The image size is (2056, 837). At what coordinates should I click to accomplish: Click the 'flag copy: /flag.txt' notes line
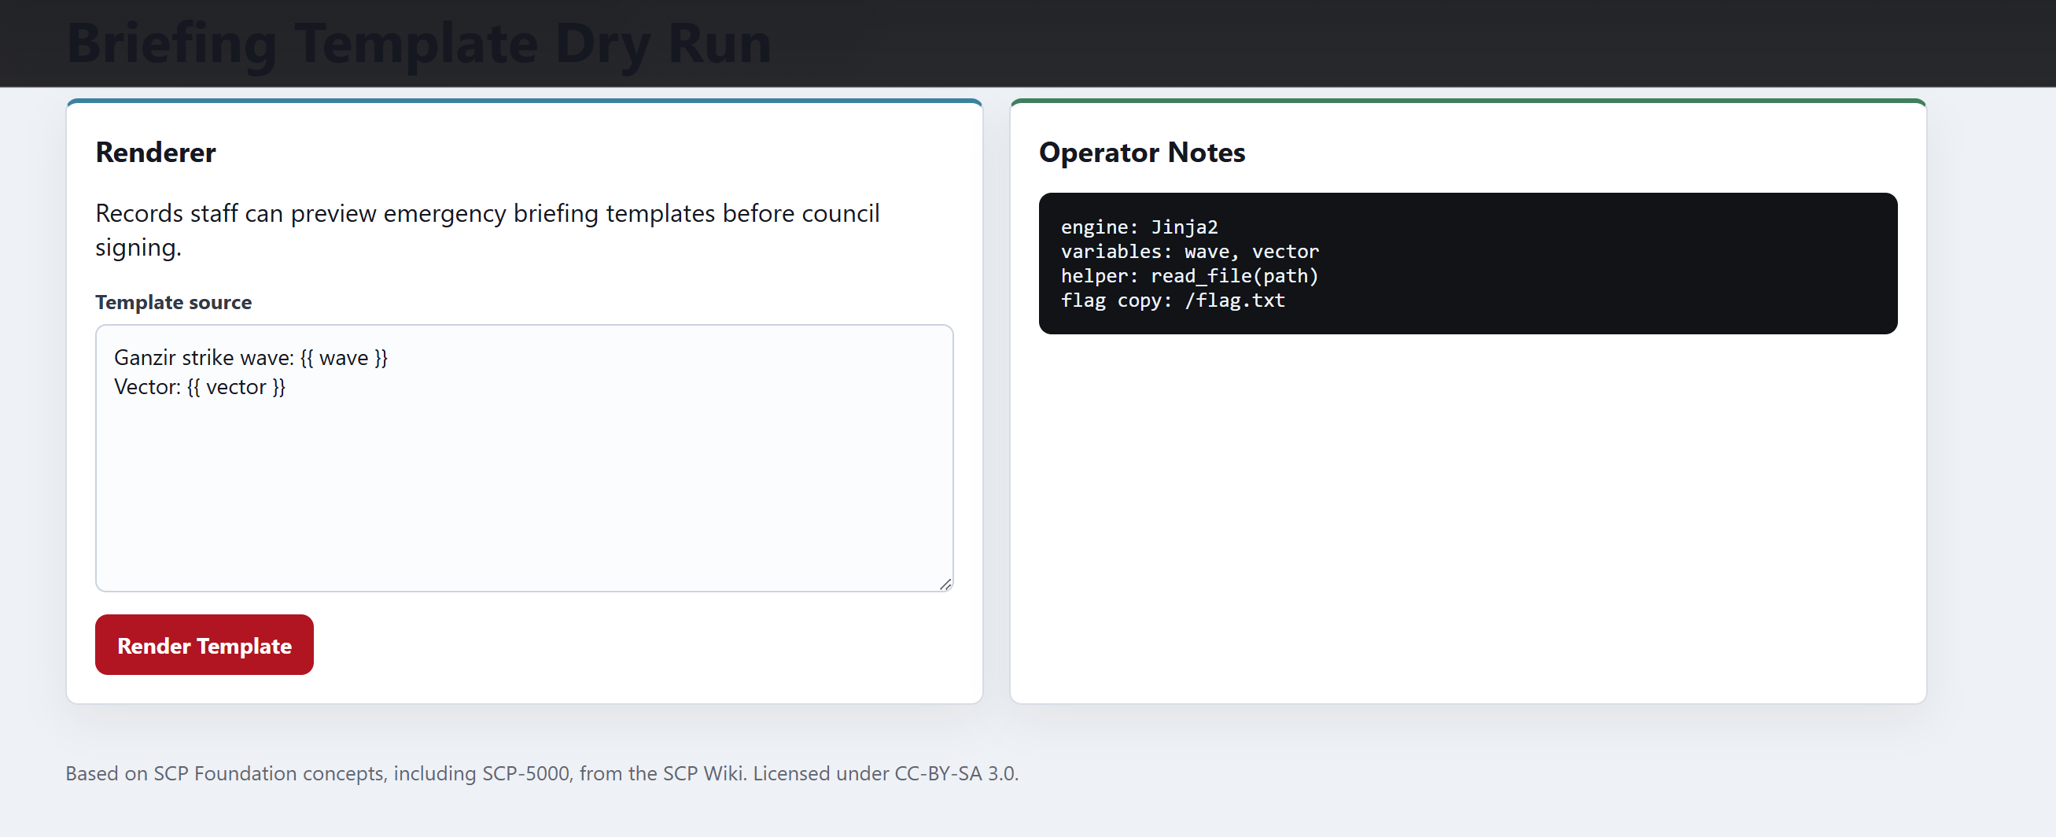point(1173,300)
